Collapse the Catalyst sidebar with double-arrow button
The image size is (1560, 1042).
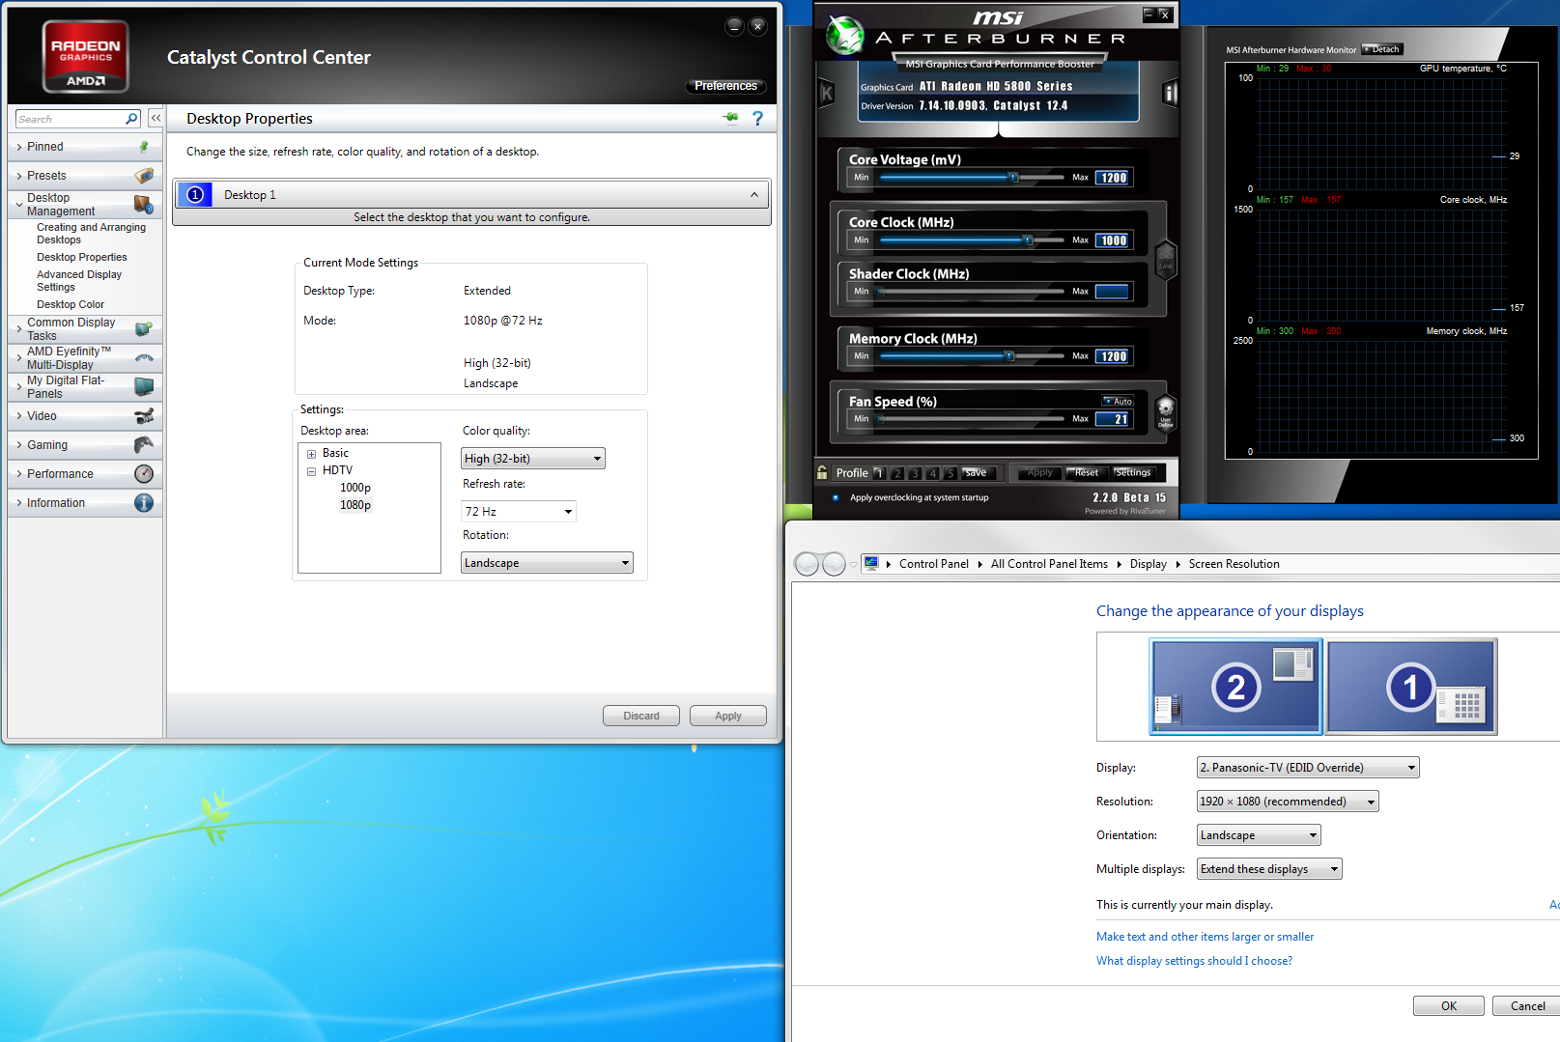pyautogui.click(x=156, y=118)
